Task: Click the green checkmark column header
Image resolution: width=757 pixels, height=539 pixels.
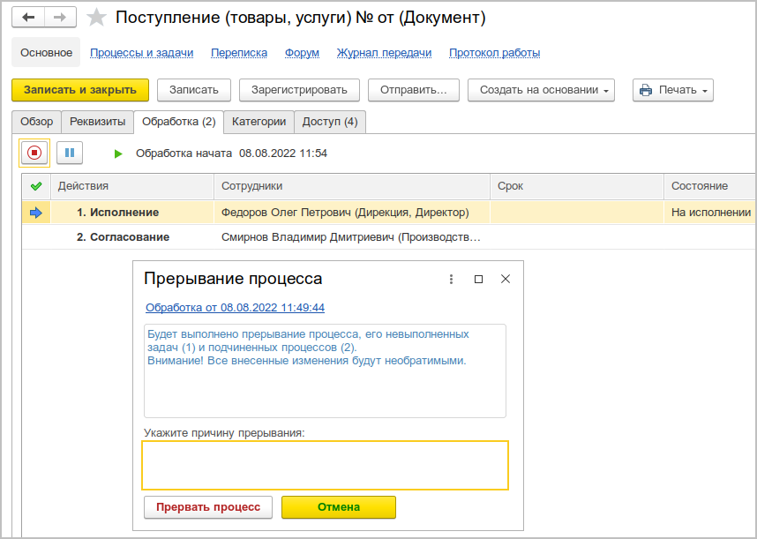Action: click(x=36, y=186)
